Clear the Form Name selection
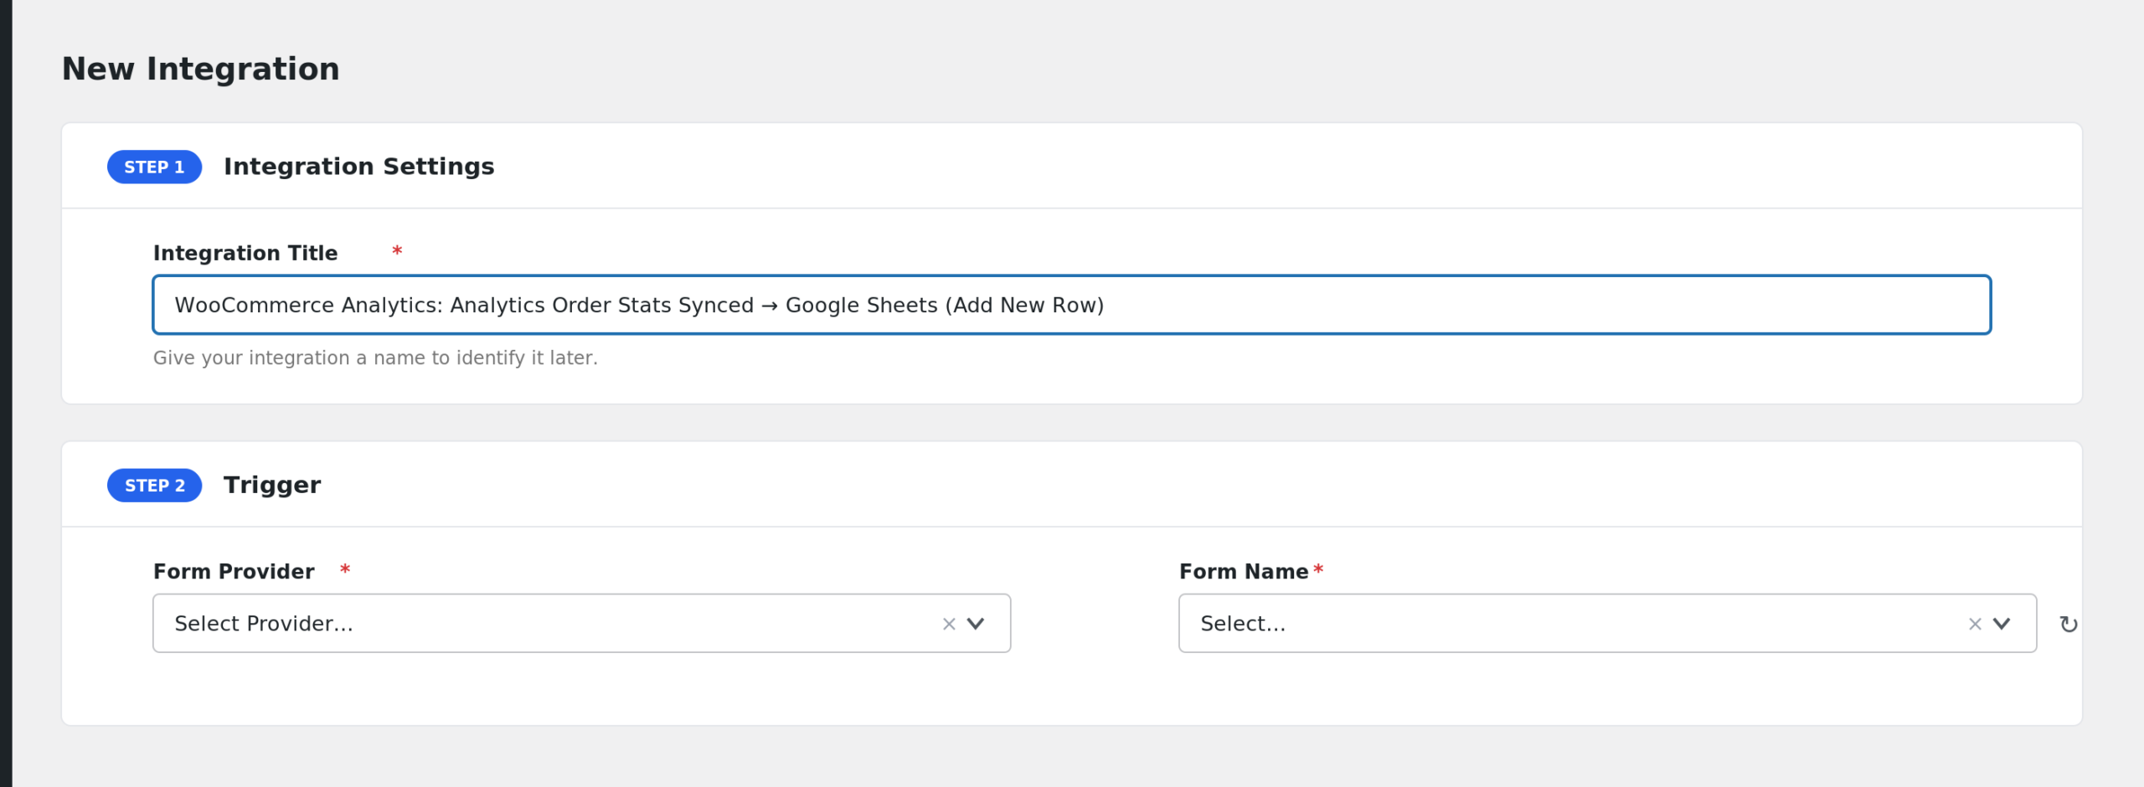This screenshot has height=787, width=2144. [x=1975, y=625]
